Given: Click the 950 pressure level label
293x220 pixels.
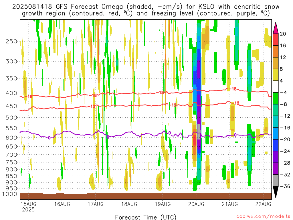Looking at the screenshot, I should pos(11,188).
